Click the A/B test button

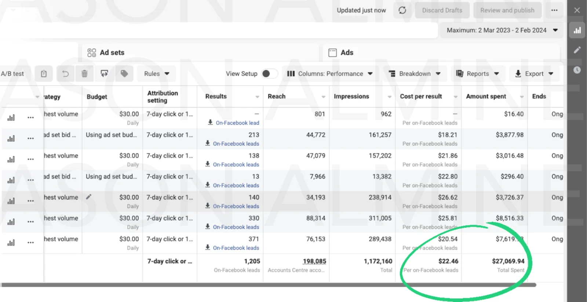click(x=12, y=74)
